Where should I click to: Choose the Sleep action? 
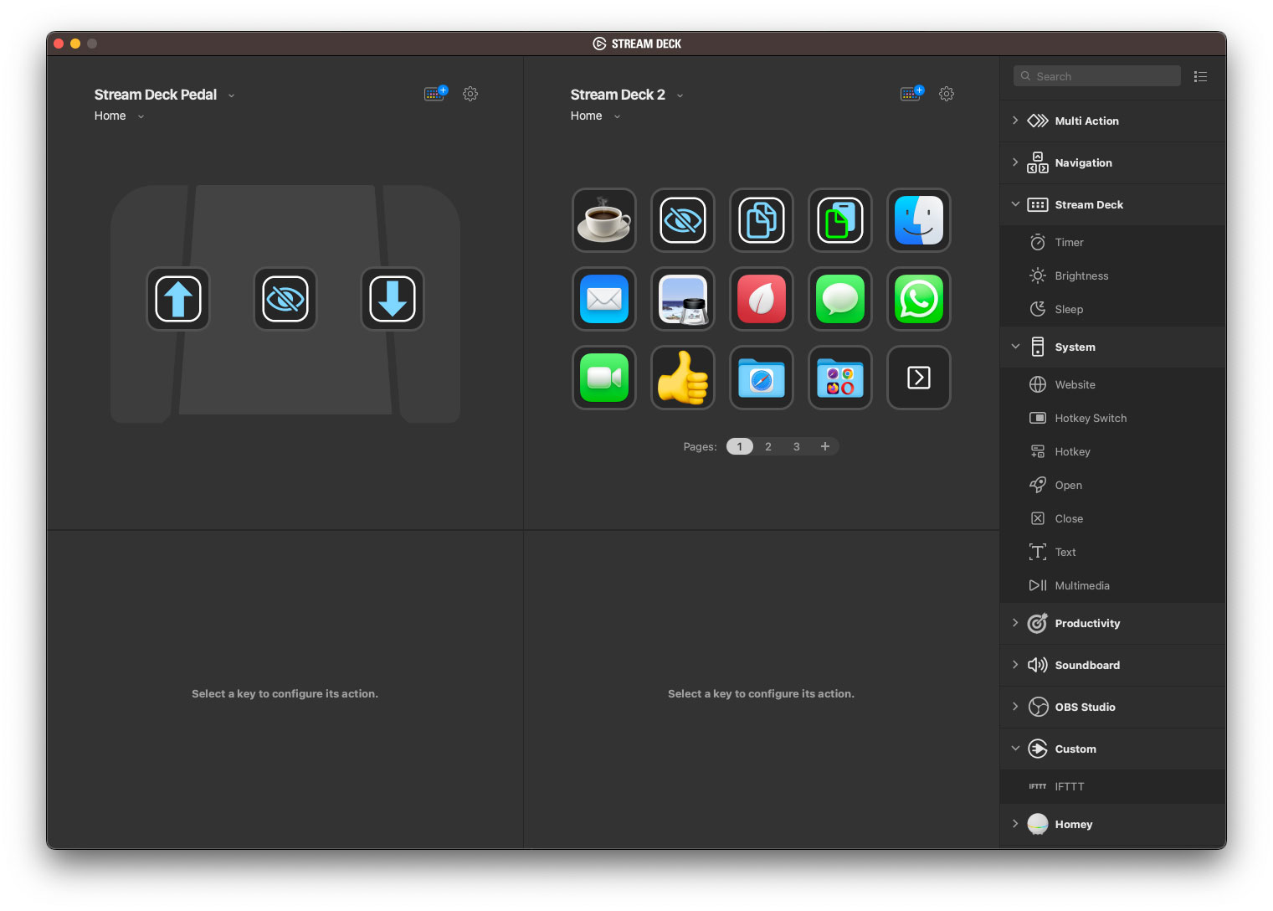(1113, 309)
